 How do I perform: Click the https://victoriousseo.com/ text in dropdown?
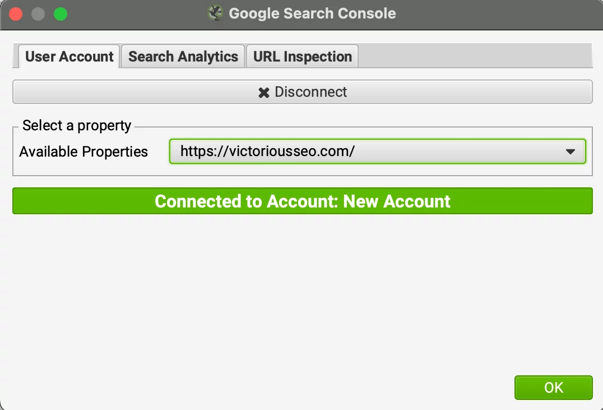pyautogui.click(x=267, y=152)
